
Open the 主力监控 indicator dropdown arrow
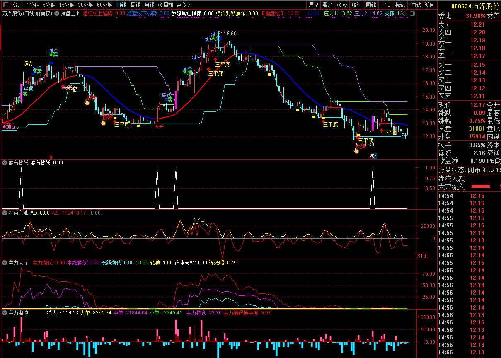point(5,313)
